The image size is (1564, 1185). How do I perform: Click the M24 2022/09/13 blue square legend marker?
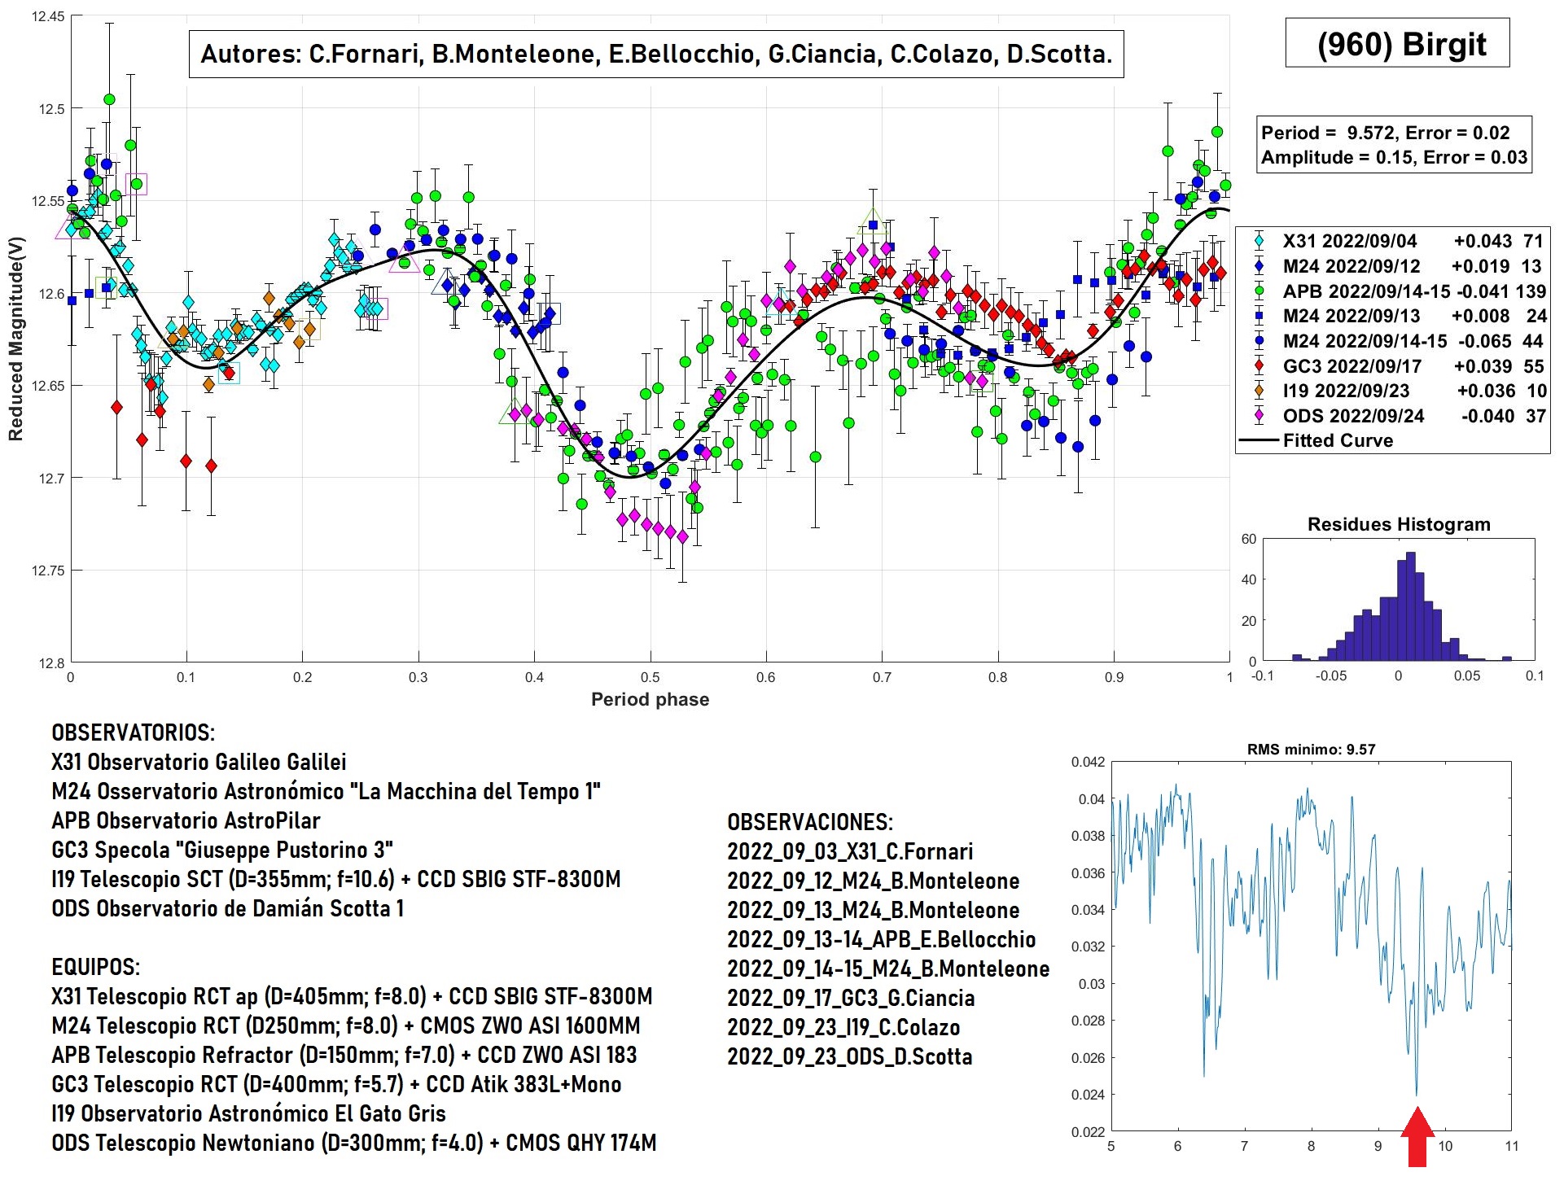click(x=1260, y=316)
